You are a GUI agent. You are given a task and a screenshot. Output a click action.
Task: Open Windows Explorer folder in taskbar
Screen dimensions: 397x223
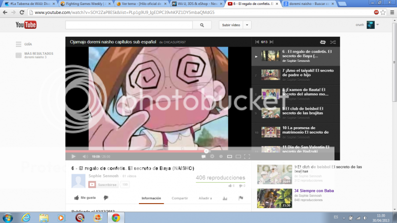click(44, 218)
